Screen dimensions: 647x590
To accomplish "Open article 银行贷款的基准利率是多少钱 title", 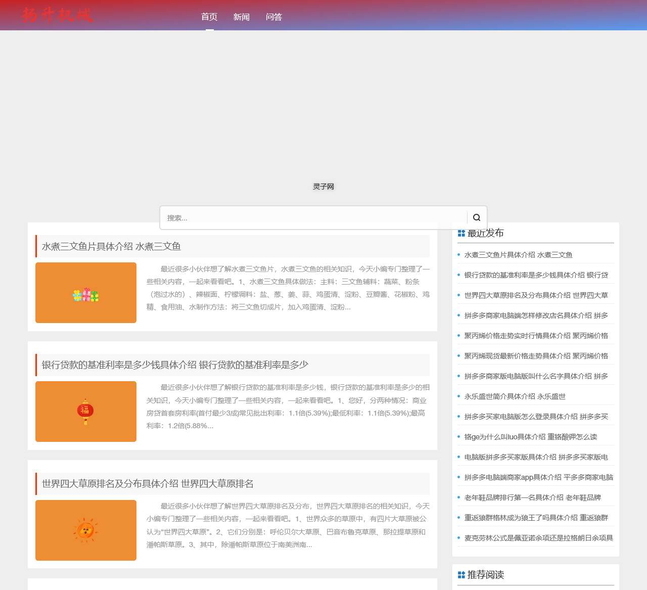I will tap(175, 365).
